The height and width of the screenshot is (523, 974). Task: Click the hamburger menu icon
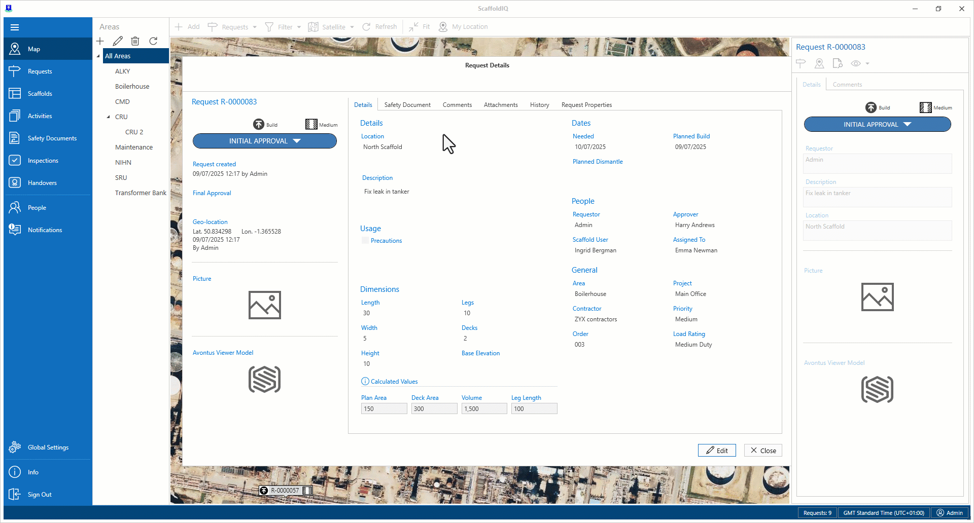15,27
